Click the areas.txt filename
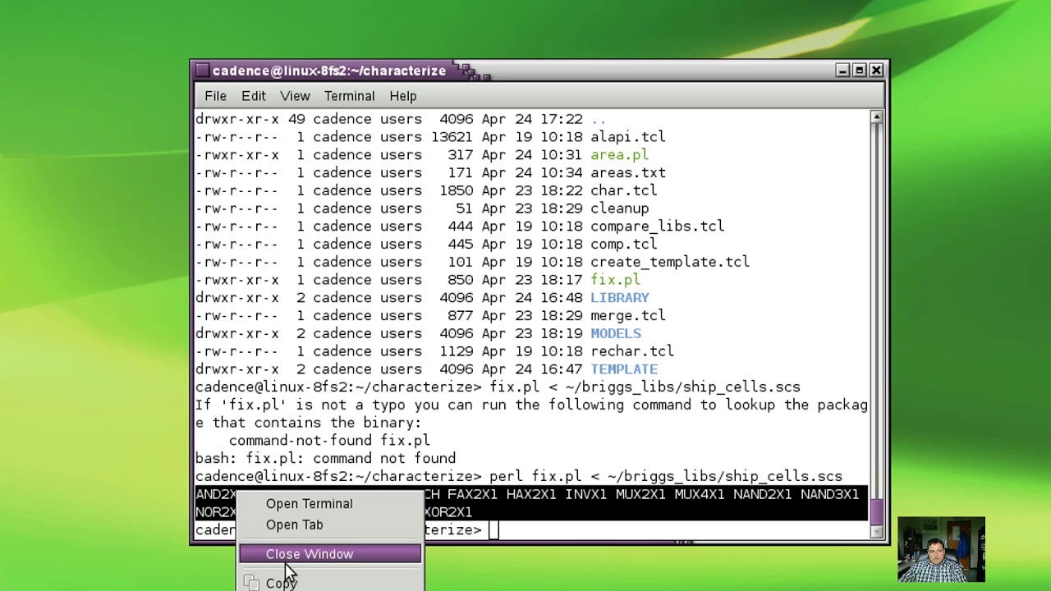Image resolution: width=1051 pixels, height=591 pixels. click(x=628, y=173)
